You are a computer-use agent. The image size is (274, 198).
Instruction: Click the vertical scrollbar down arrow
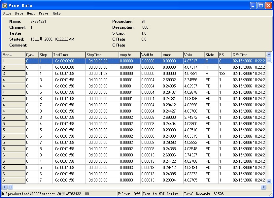click(269, 181)
